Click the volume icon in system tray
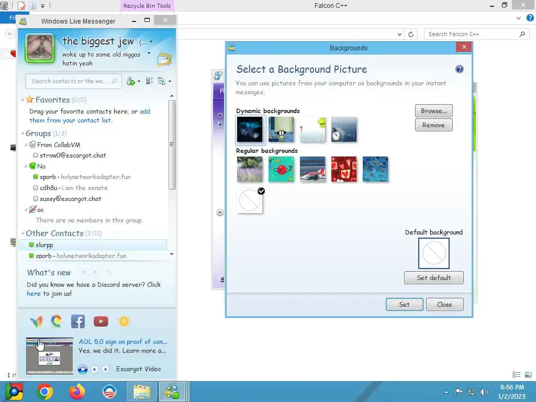The height and width of the screenshot is (402, 536). (x=484, y=392)
